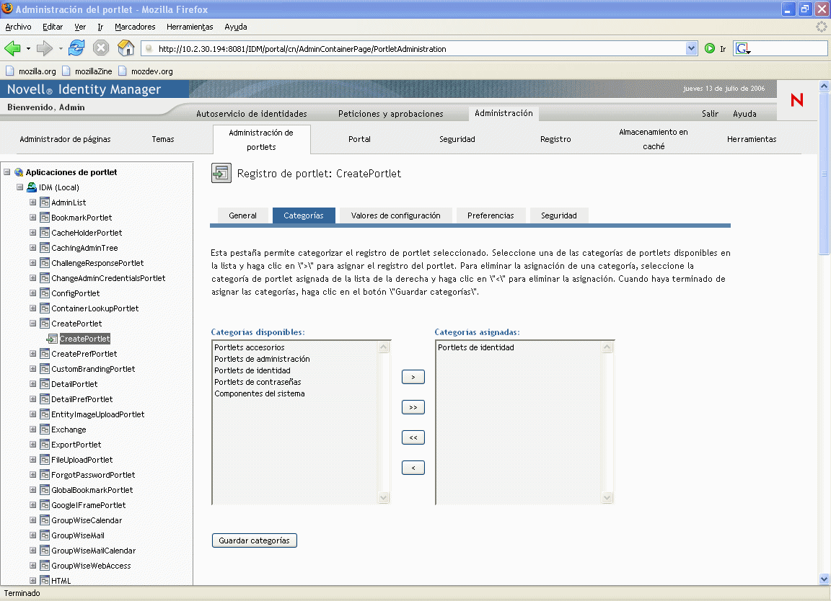Open the address bar history dropdown
Screen dimensions: 831x601
click(x=691, y=49)
